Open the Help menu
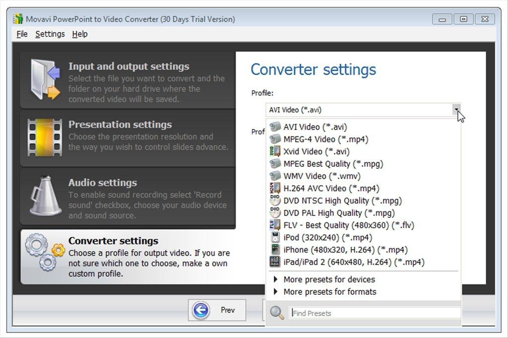Image resolution: width=508 pixels, height=338 pixels. click(x=79, y=34)
